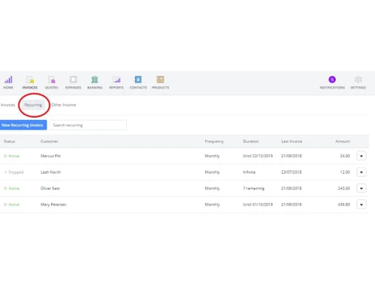Open customer Mary Petersen

(53, 205)
